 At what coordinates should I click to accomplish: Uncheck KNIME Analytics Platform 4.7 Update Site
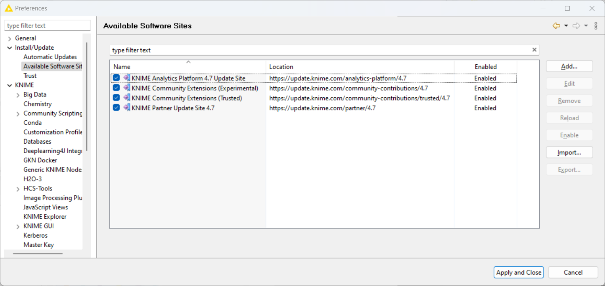116,78
